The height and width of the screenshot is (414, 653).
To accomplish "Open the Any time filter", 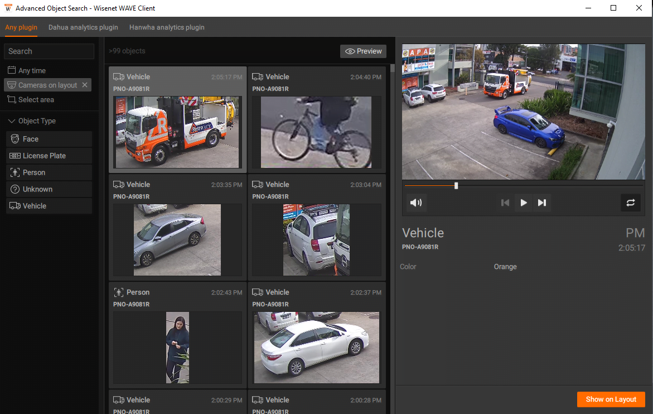I will coord(27,70).
